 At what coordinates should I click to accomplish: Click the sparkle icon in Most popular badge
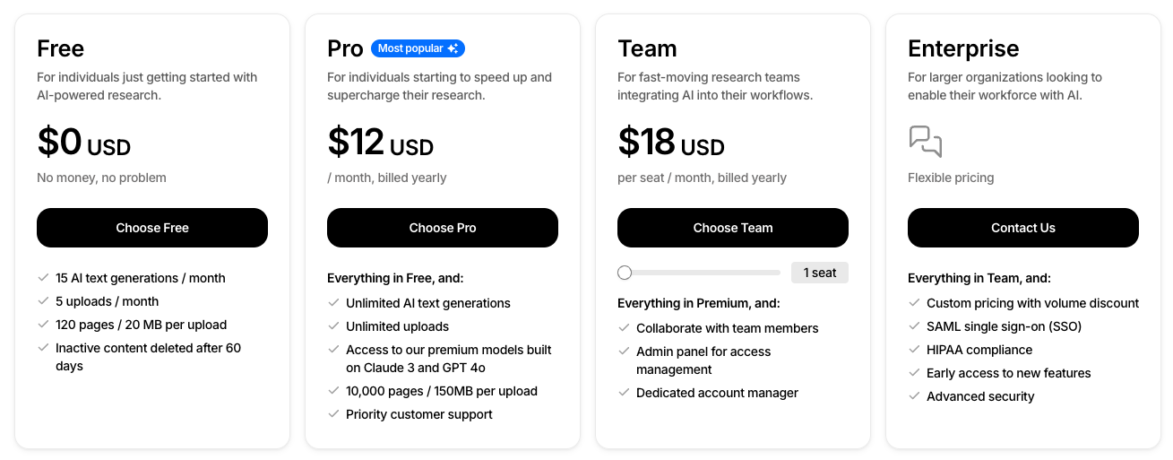coord(453,48)
